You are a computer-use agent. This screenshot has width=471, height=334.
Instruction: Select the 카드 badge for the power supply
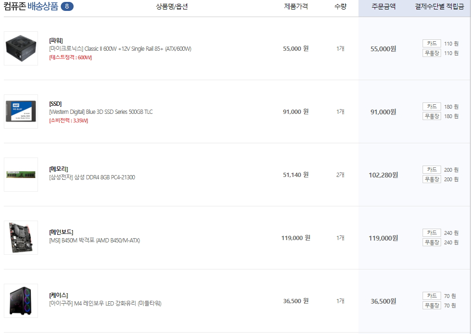click(x=432, y=44)
